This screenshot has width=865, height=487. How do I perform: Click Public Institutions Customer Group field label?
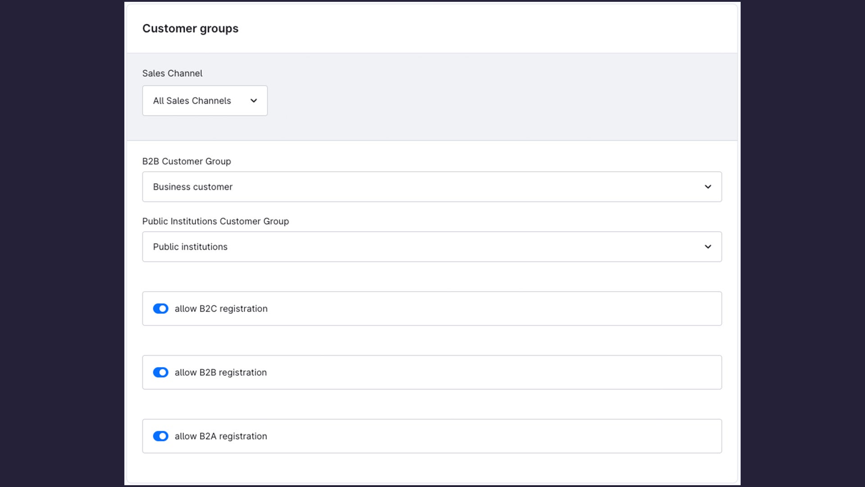click(215, 221)
